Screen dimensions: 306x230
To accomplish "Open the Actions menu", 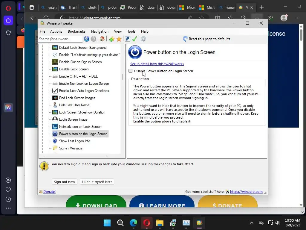I will (56, 31).
